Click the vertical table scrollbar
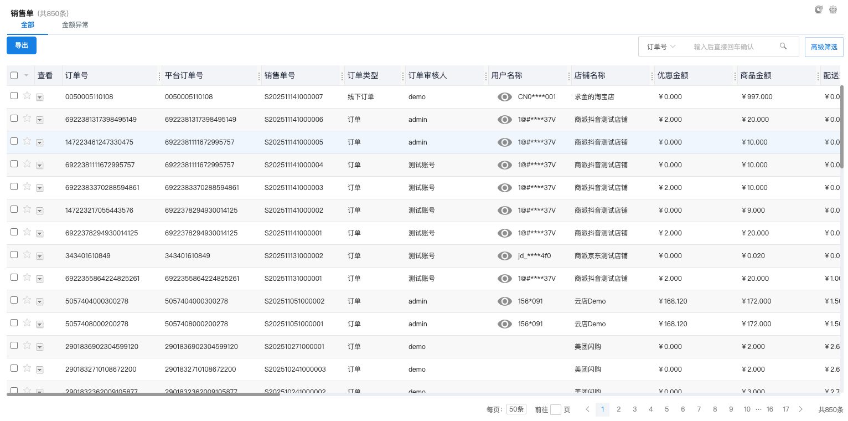The height and width of the screenshot is (421, 848). [842, 127]
